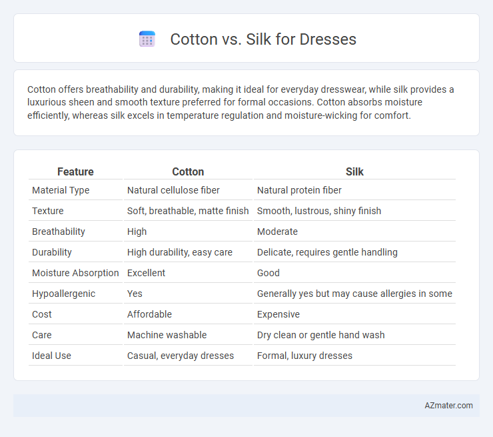Click 'Generally yes but may cause allergies' cell
The width and height of the screenshot is (493, 437).
click(x=354, y=294)
